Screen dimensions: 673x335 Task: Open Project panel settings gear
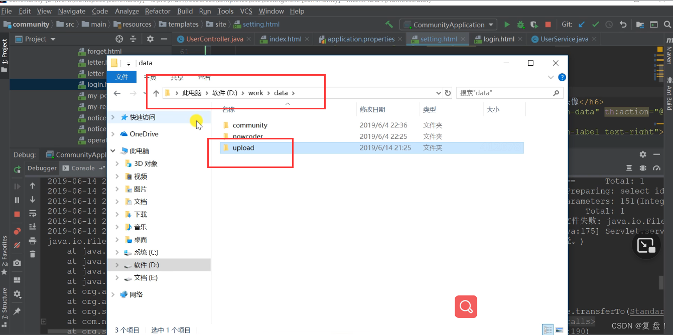tap(150, 39)
